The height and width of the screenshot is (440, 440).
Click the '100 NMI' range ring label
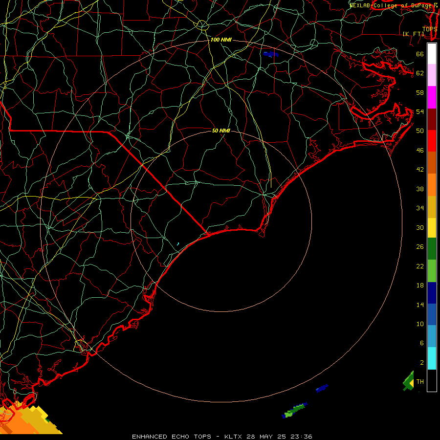pyautogui.click(x=221, y=40)
